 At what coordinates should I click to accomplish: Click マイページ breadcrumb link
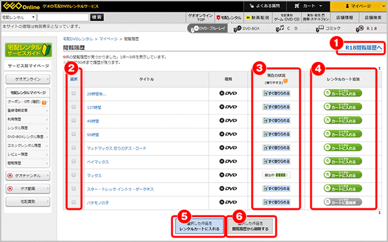(x=109, y=39)
